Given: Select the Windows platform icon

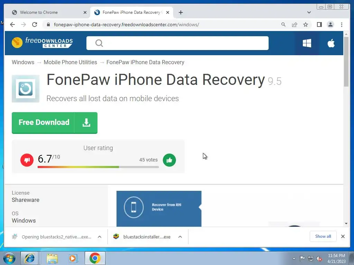Looking at the screenshot, I should (307, 43).
